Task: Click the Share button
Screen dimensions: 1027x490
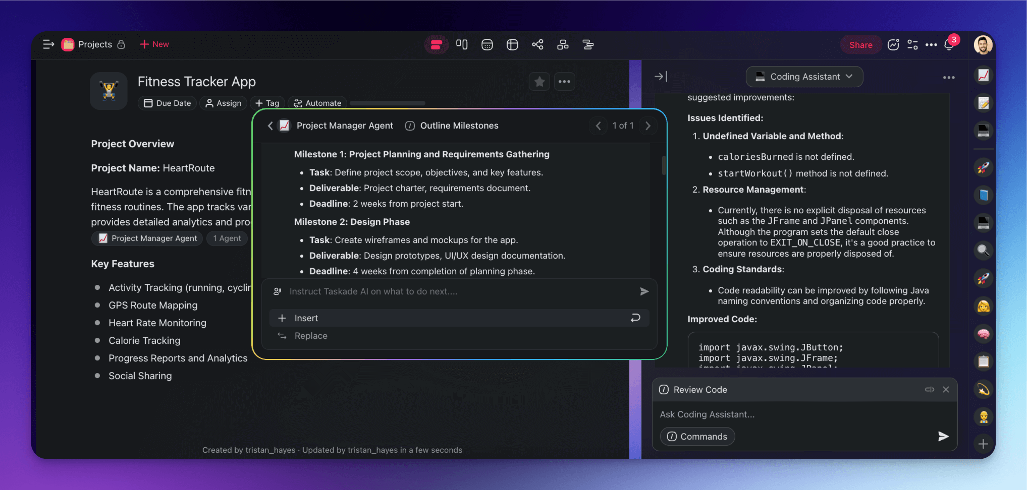Action: tap(860, 45)
